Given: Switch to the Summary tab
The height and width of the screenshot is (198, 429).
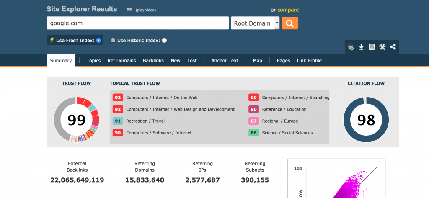Looking at the screenshot, I should [61, 60].
